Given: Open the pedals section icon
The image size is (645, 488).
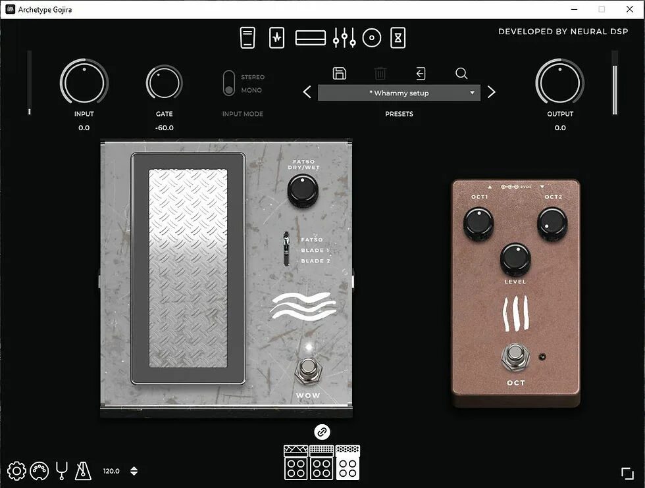Looking at the screenshot, I should click(x=247, y=38).
